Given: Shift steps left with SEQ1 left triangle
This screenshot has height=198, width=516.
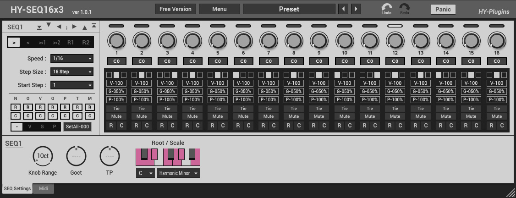Looking at the screenshot, I should [x=59, y=27].
